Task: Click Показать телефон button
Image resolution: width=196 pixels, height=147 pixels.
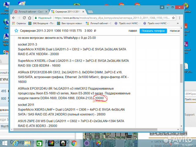Action: (153, 31)
